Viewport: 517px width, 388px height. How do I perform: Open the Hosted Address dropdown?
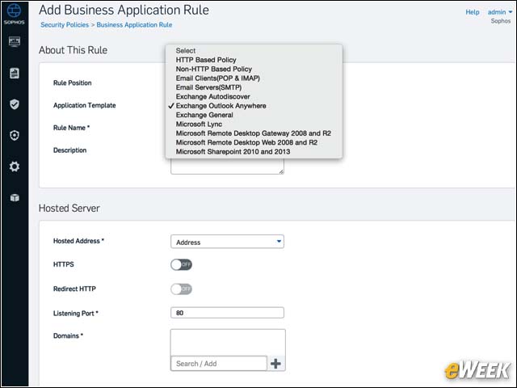[x=227, y=242]
